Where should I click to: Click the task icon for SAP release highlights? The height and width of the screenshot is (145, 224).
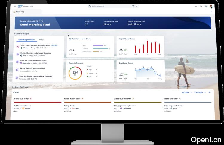click(x=17, y=77)
